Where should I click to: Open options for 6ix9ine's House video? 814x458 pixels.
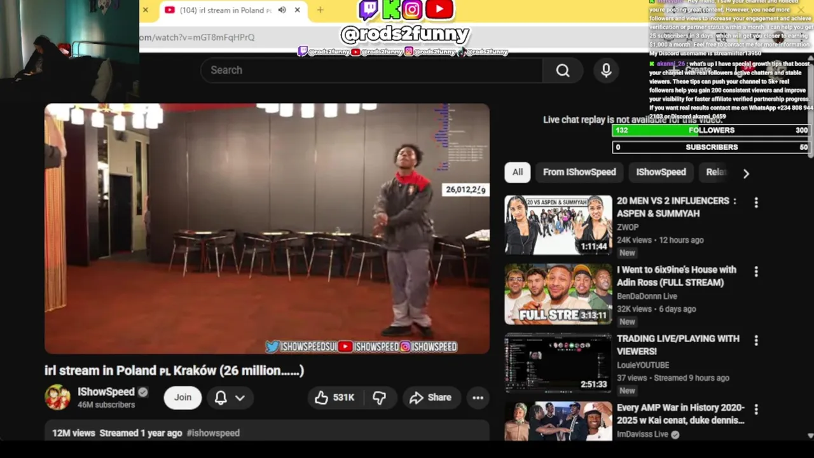click(756, 272)
